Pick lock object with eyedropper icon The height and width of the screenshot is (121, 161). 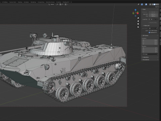[157, 28]
